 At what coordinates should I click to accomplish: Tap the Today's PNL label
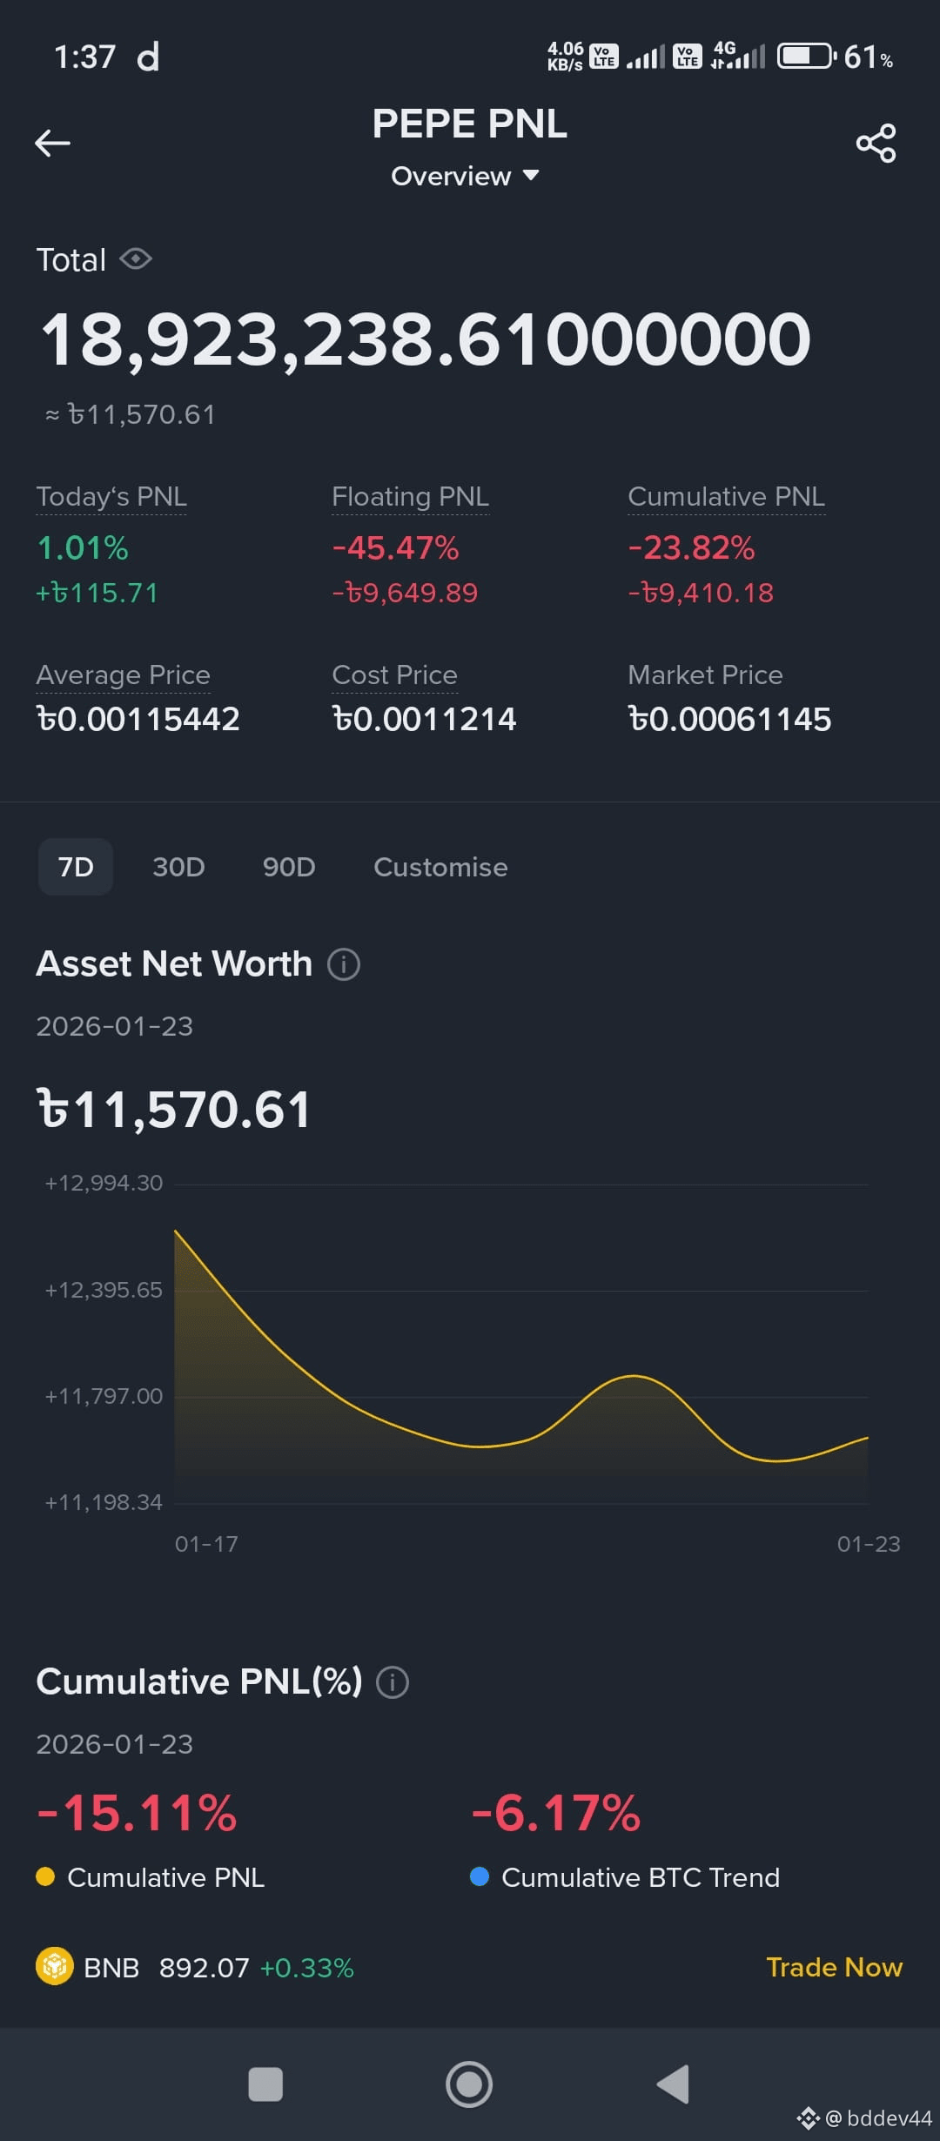[111, 497]
